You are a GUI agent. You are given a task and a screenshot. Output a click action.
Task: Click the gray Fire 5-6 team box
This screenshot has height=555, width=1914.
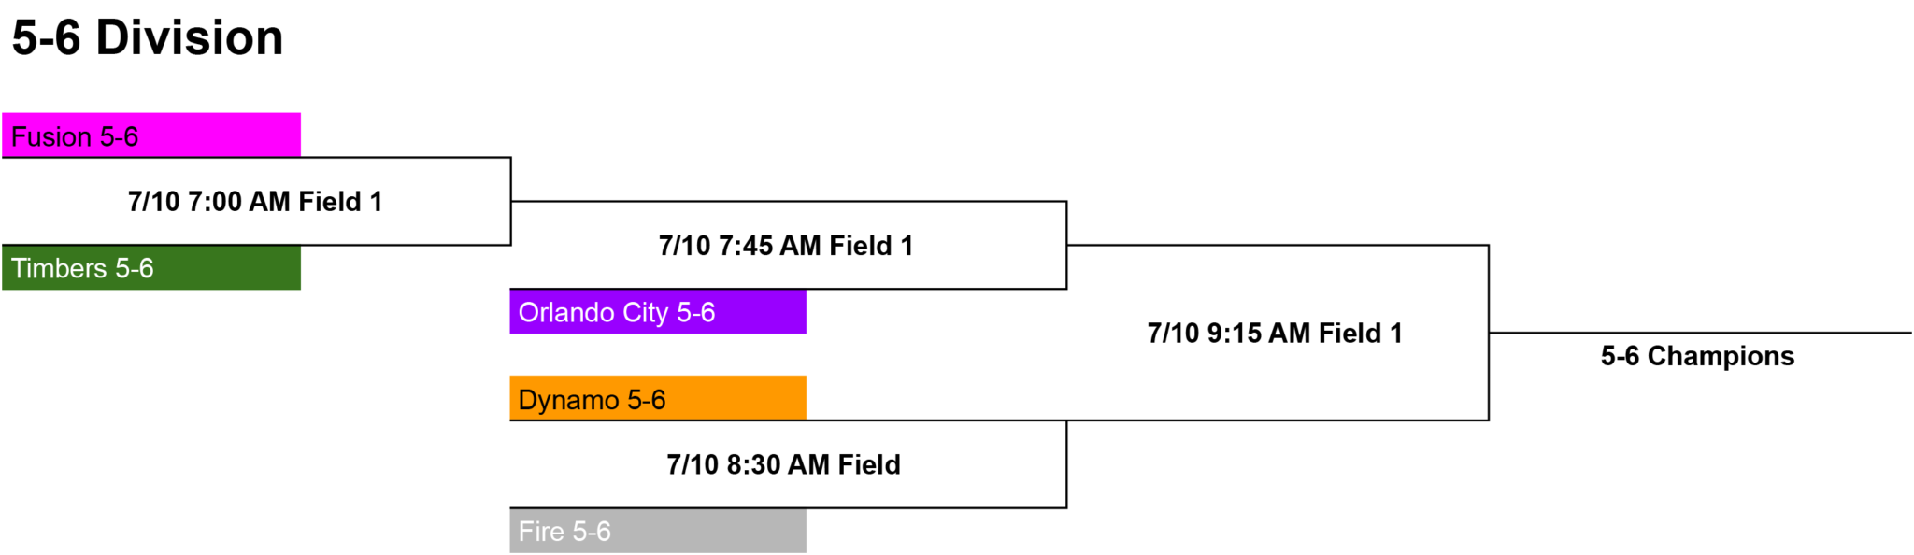pyautogui.click(x=658, y=531)
